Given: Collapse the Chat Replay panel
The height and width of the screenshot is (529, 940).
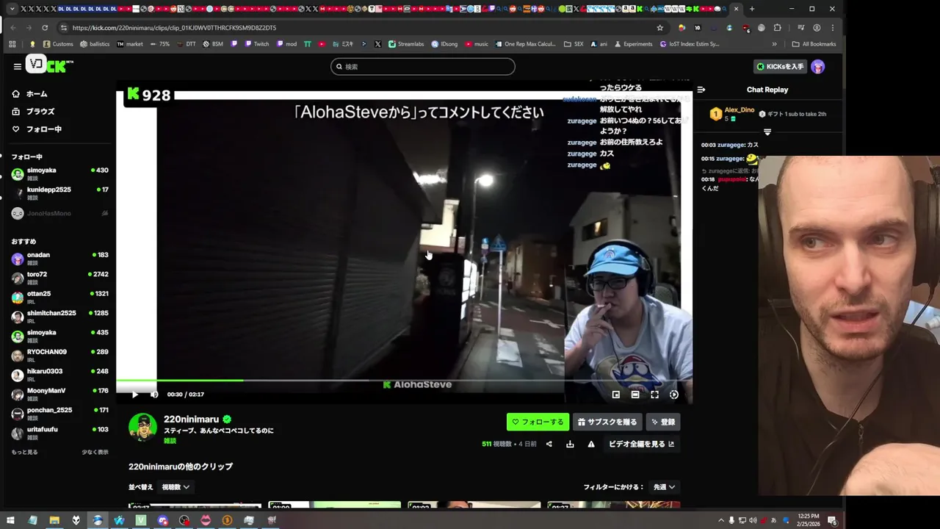Looking at the screenshot, I should click(x=701, y=90).
